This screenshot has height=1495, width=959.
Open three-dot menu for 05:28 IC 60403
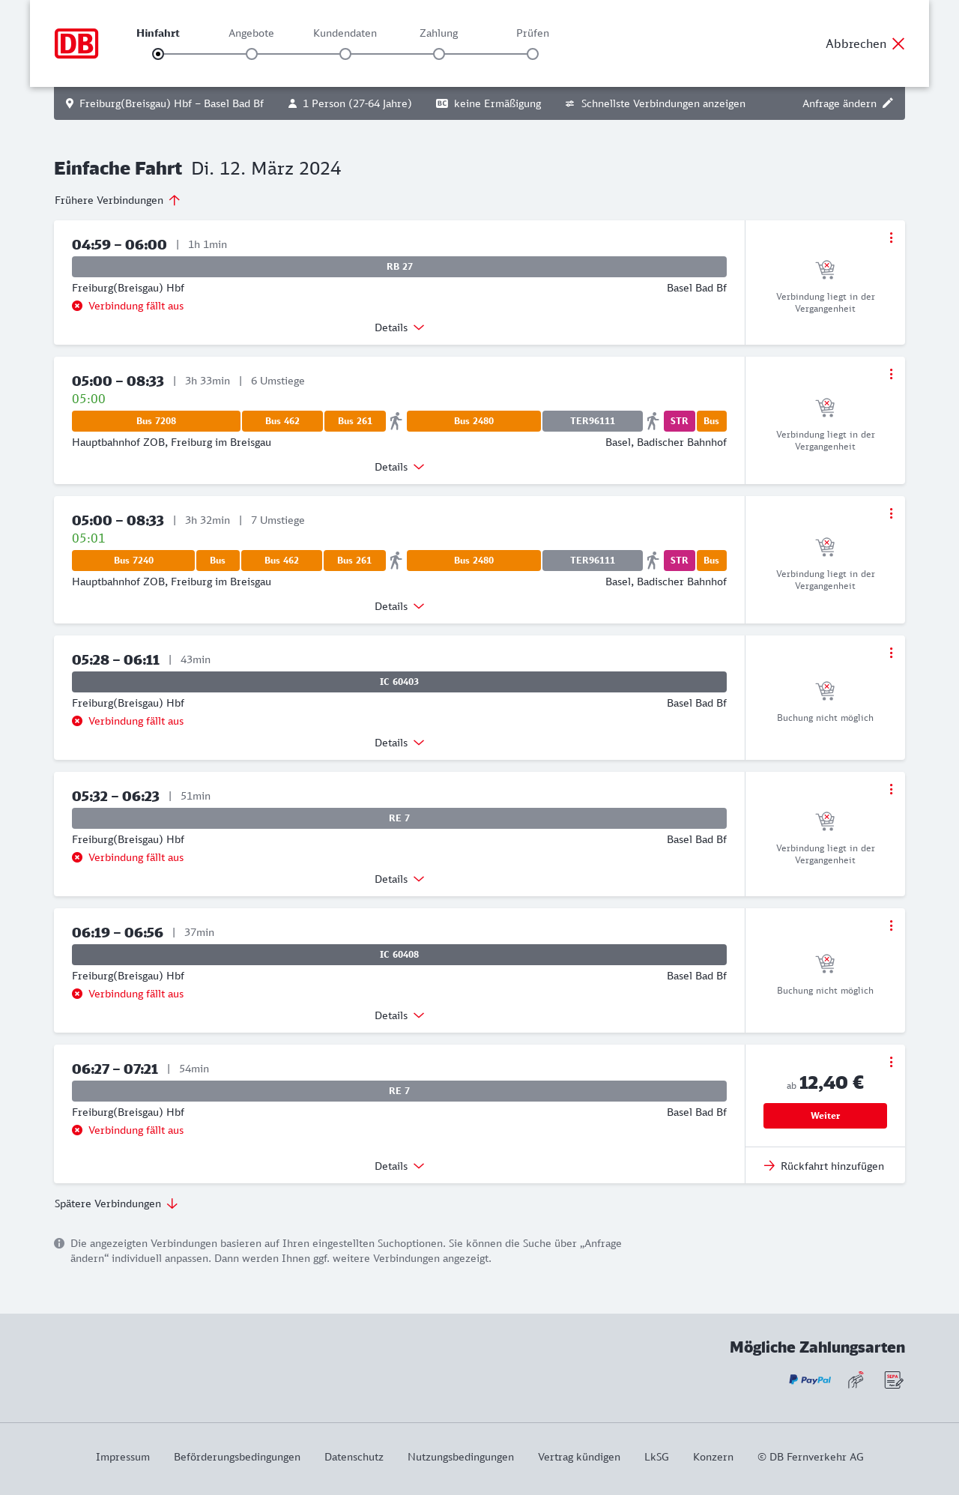click(891, 653)
